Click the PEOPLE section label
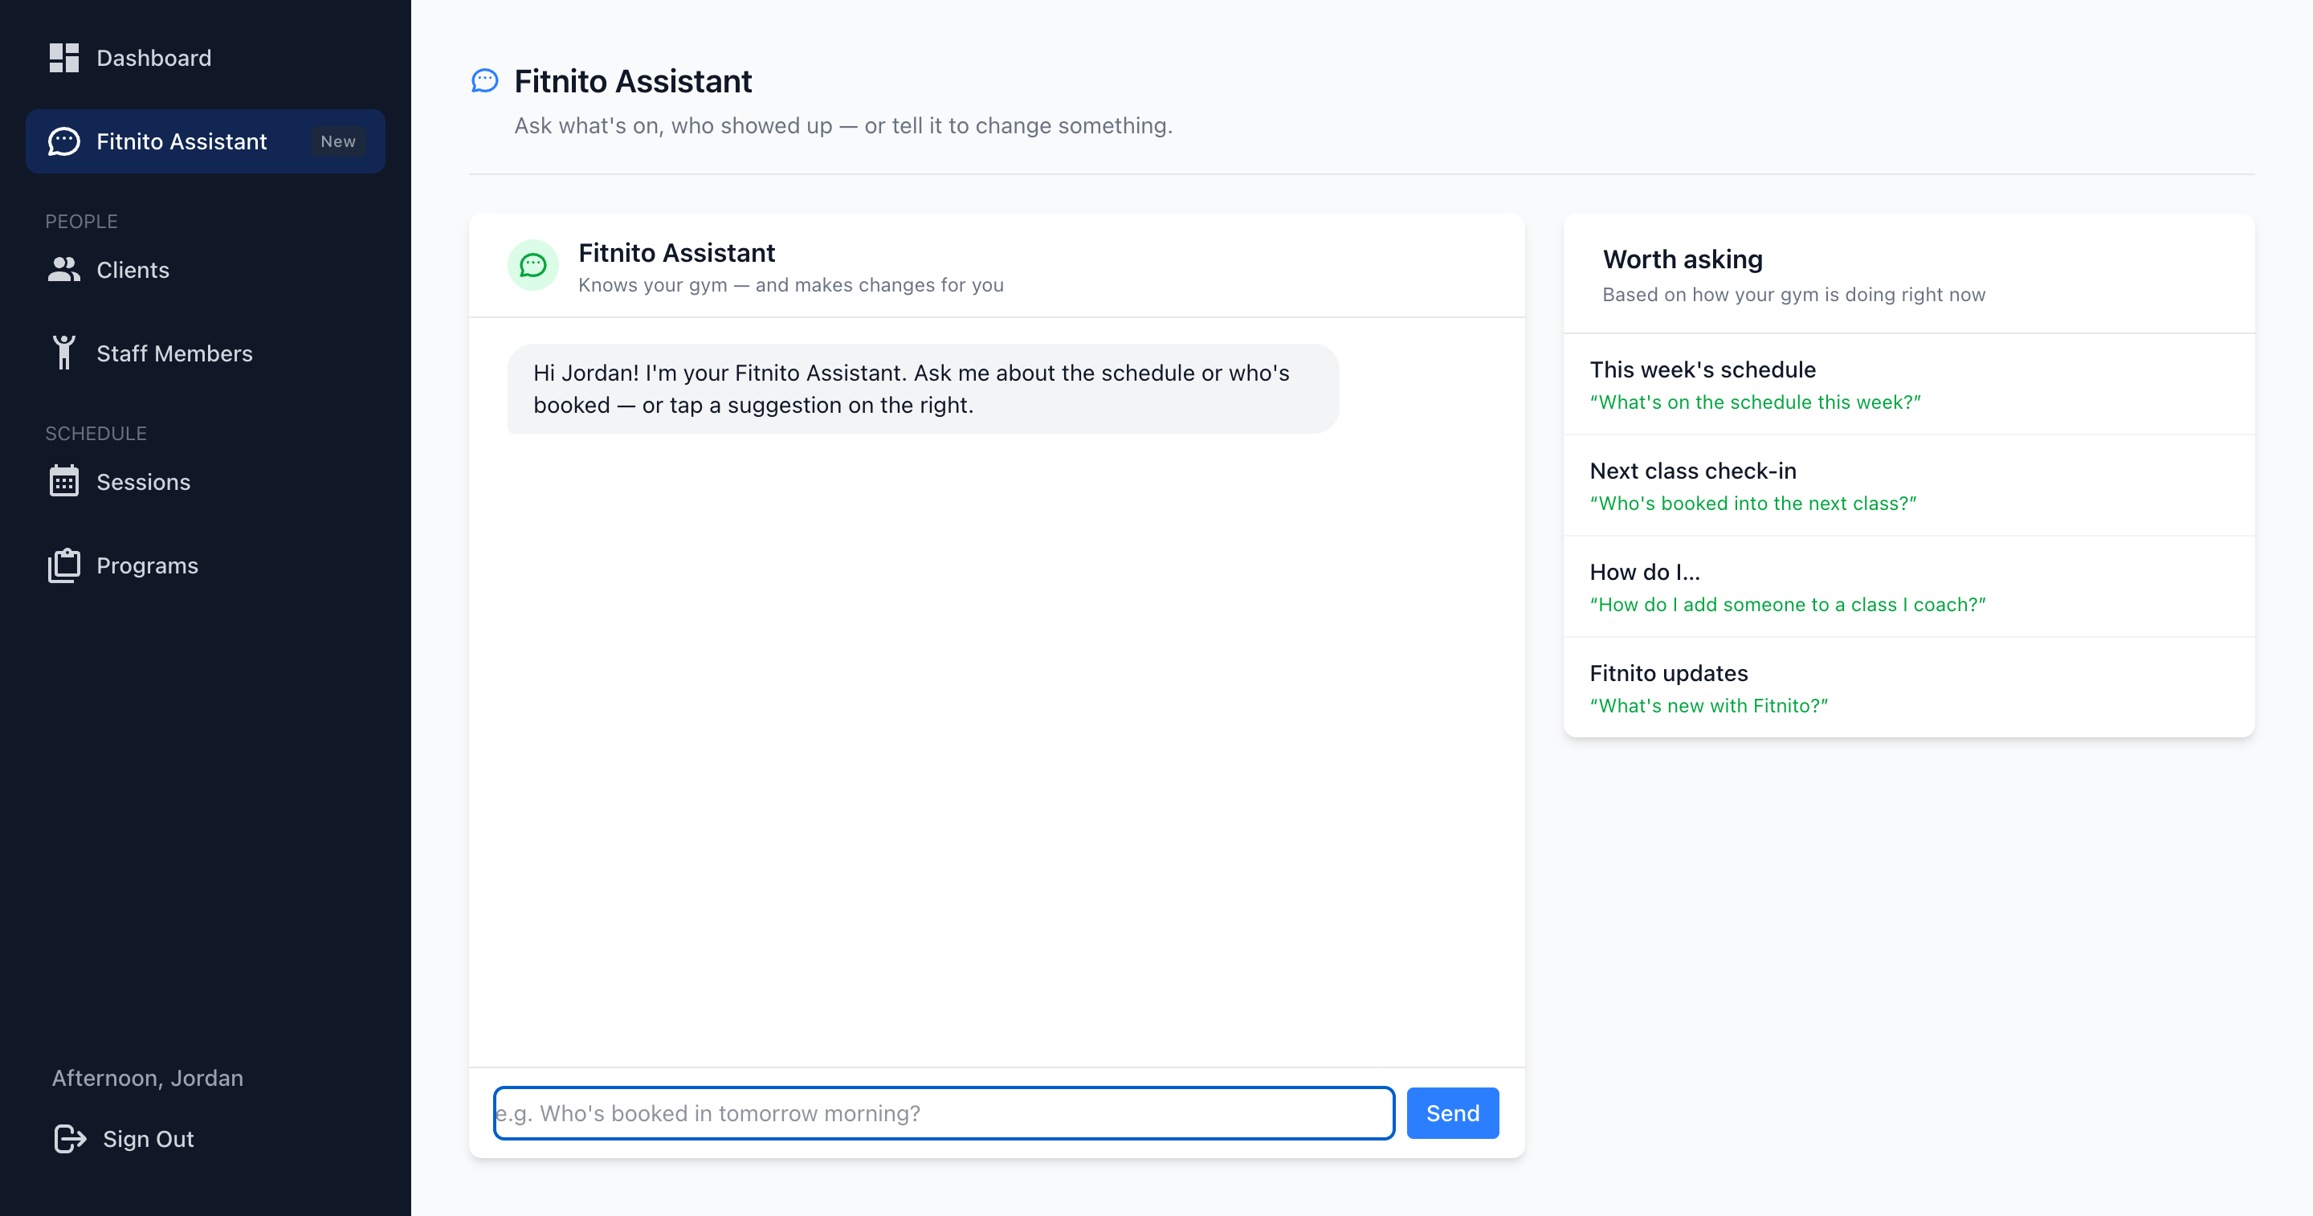Screen dimensions: 2313x1216 [x=82, y=221]
